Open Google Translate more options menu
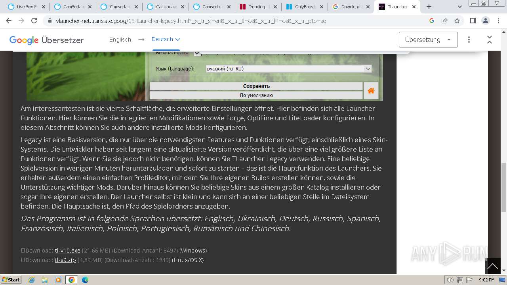Viewport: 507px width, 285px height. click(469, 40)
